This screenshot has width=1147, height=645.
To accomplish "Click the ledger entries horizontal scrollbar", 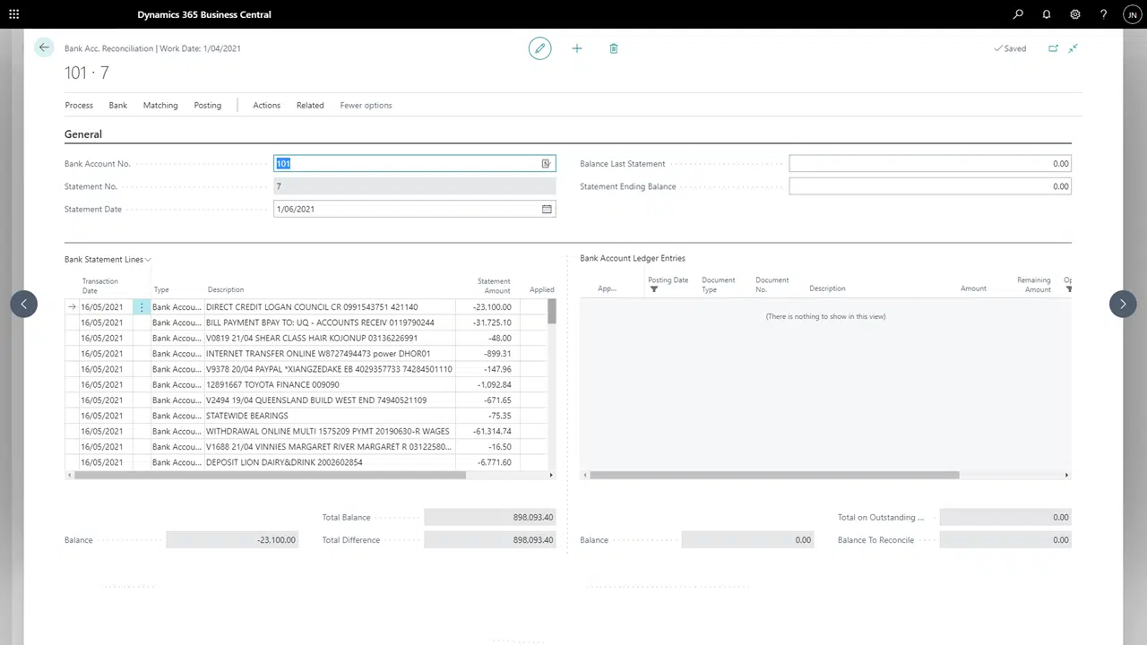I will pyautogui.click(x=774, y=475).
